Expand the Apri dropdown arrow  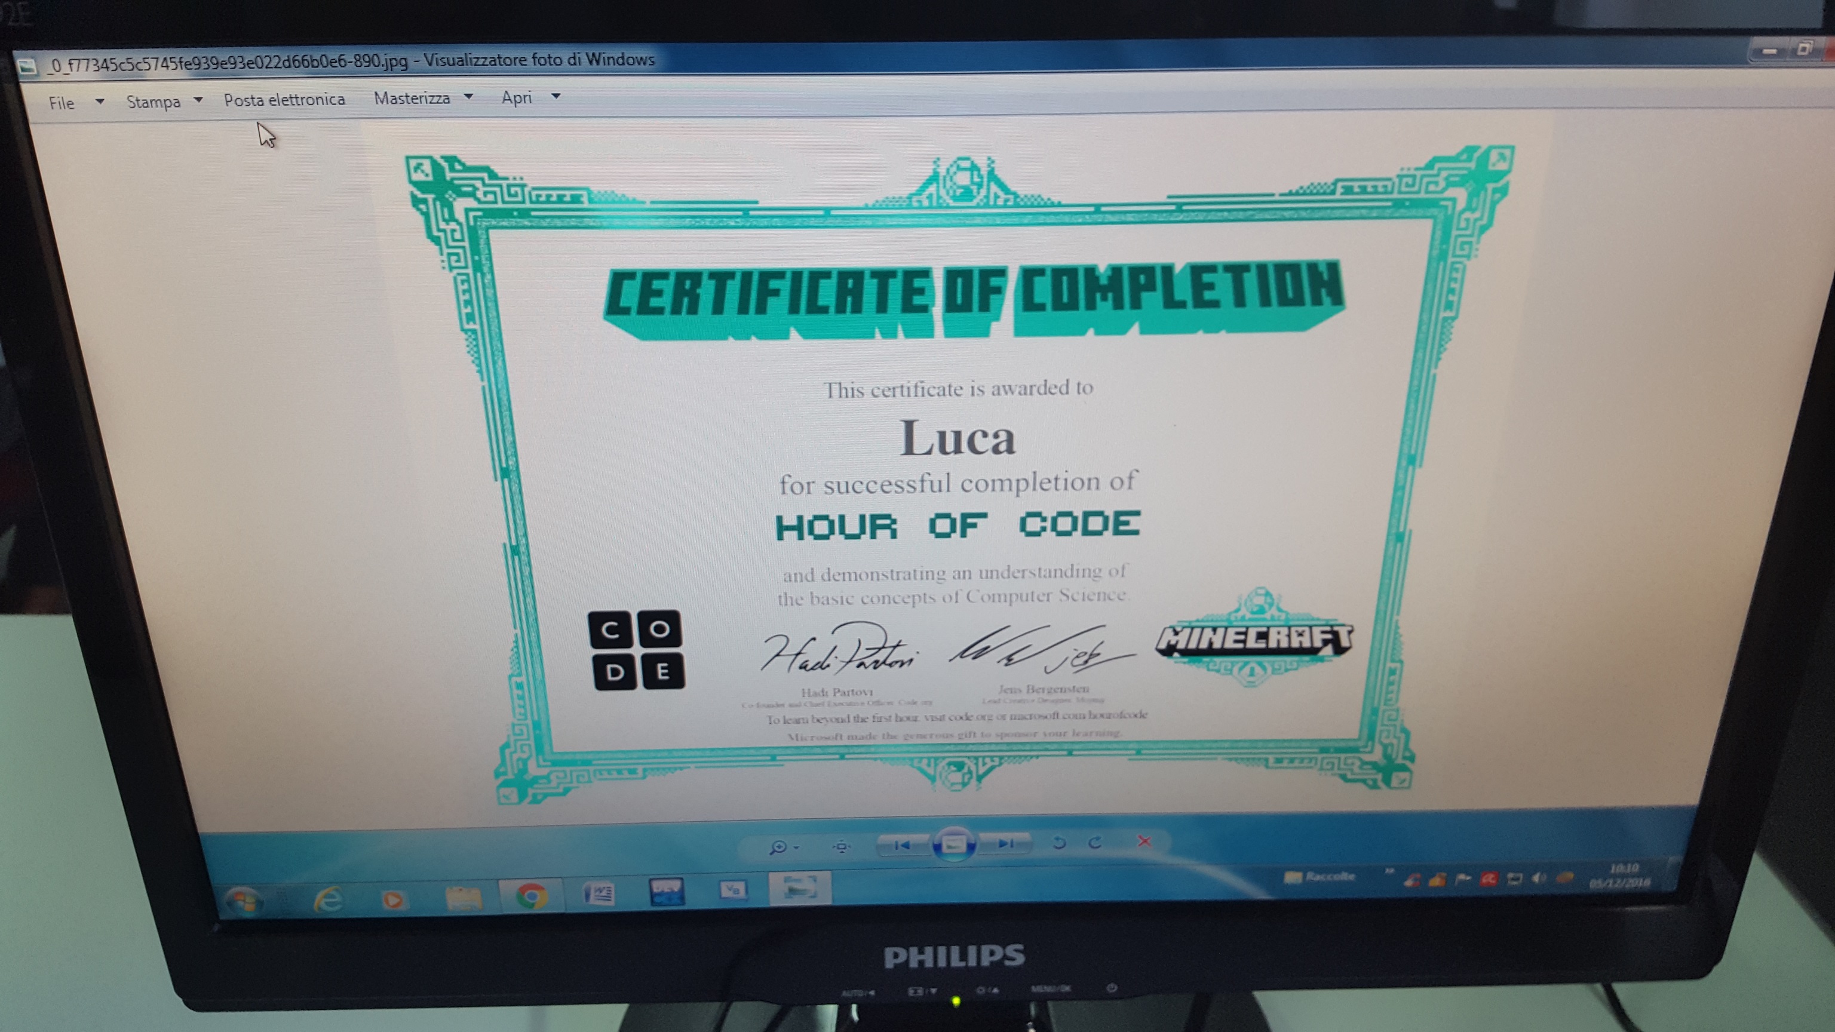click(x=556, y=96)
